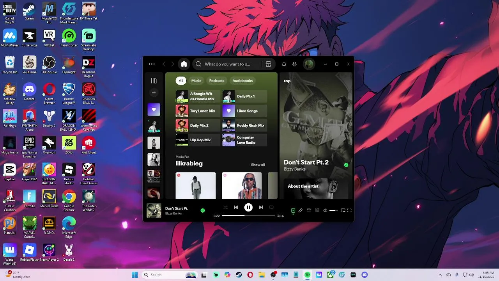
Task: Open A Boogie Wit da Hoodie Mix
Action: pyautogui.click(x=198, y=96)
